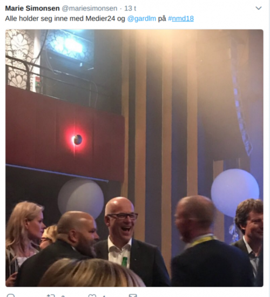Open Marie Simonsen's profile name link
The width and height of the screenshot is (270, 297).
tap(32, 8)
